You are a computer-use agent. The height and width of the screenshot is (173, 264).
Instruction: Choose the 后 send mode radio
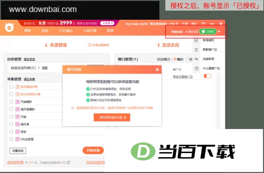click(187, 59)
